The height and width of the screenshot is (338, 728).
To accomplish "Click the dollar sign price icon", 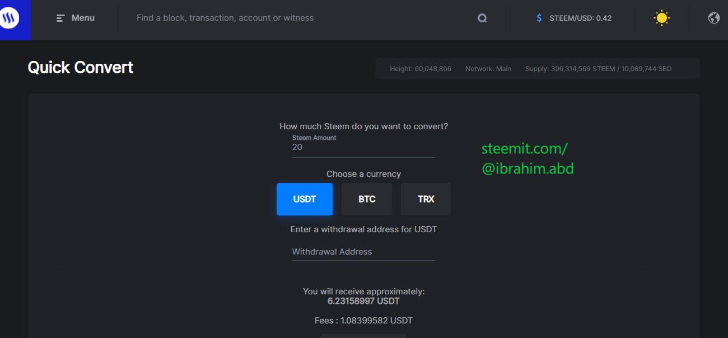I will click(x=539, y=18).
